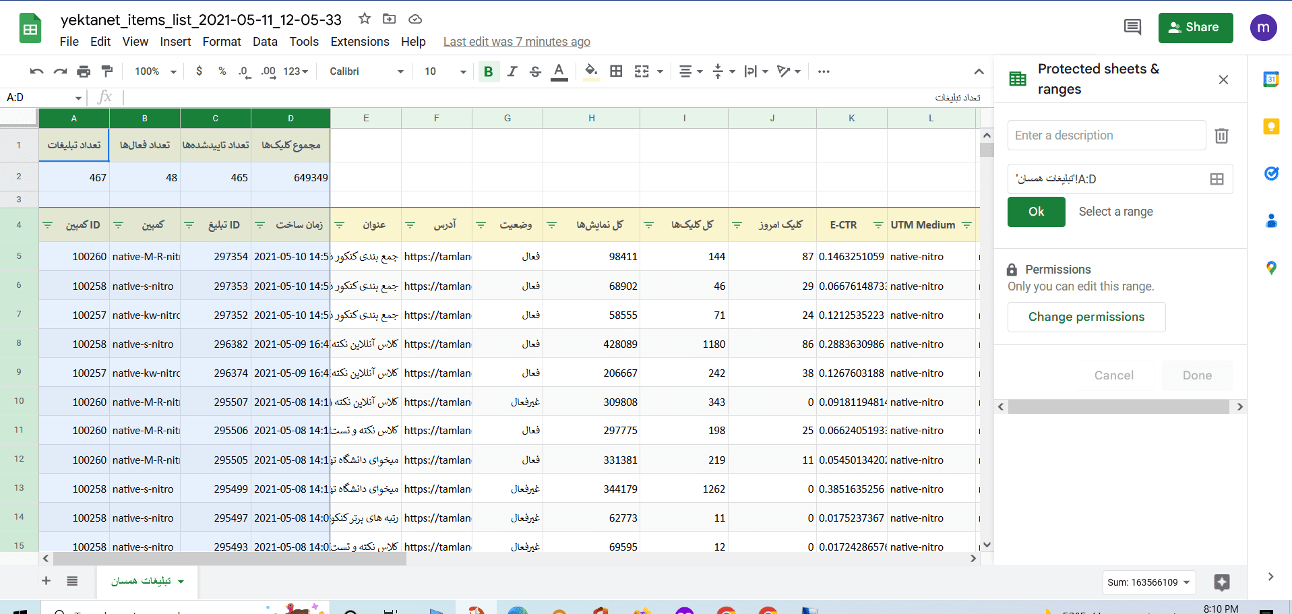The width and height of the screenshot is (1292, 614).
Task: Click the Move to folder icon
Action: (x=390, y=19)
